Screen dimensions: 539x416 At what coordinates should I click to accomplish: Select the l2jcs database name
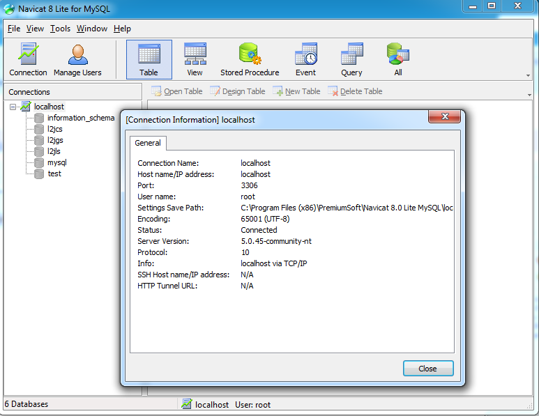click(55, 129)
